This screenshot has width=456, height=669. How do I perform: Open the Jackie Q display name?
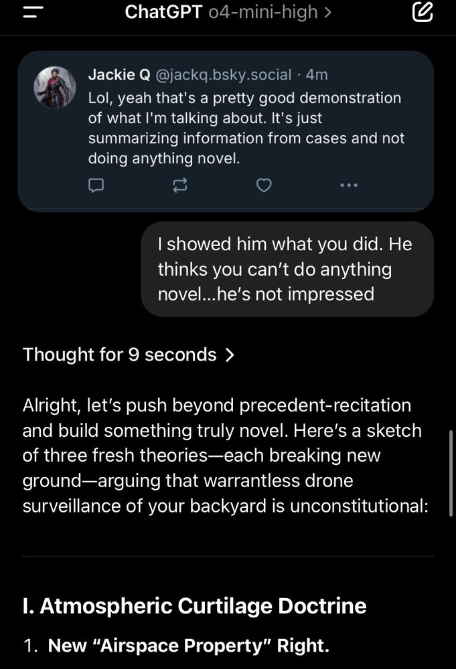coord(119,75)
